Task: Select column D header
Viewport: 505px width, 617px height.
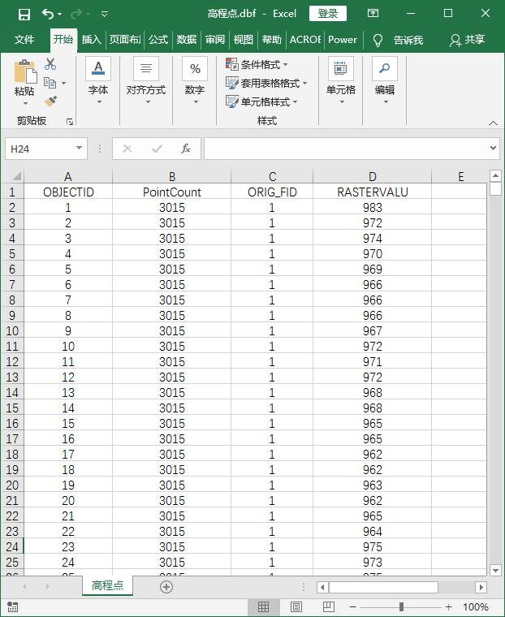Action: [373, 176]
